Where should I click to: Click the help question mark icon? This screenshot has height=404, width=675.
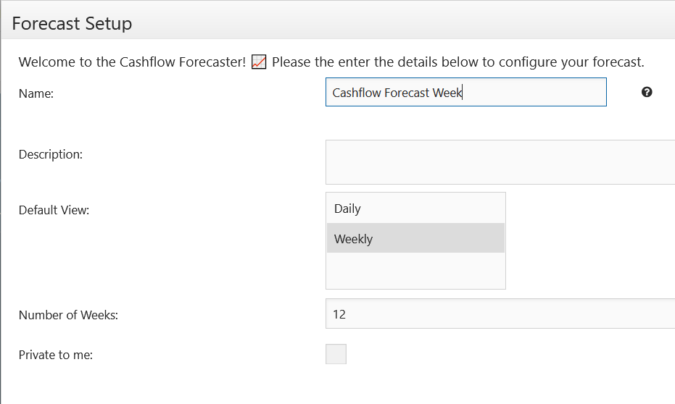click(647, 92)
